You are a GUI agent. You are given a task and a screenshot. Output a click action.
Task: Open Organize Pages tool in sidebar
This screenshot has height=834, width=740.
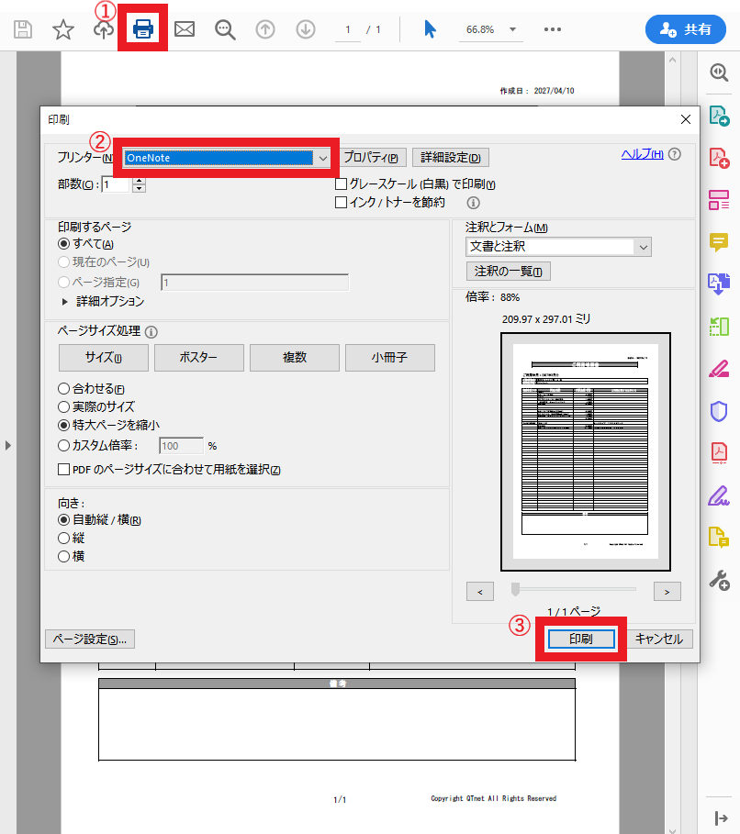coord(719,200)
